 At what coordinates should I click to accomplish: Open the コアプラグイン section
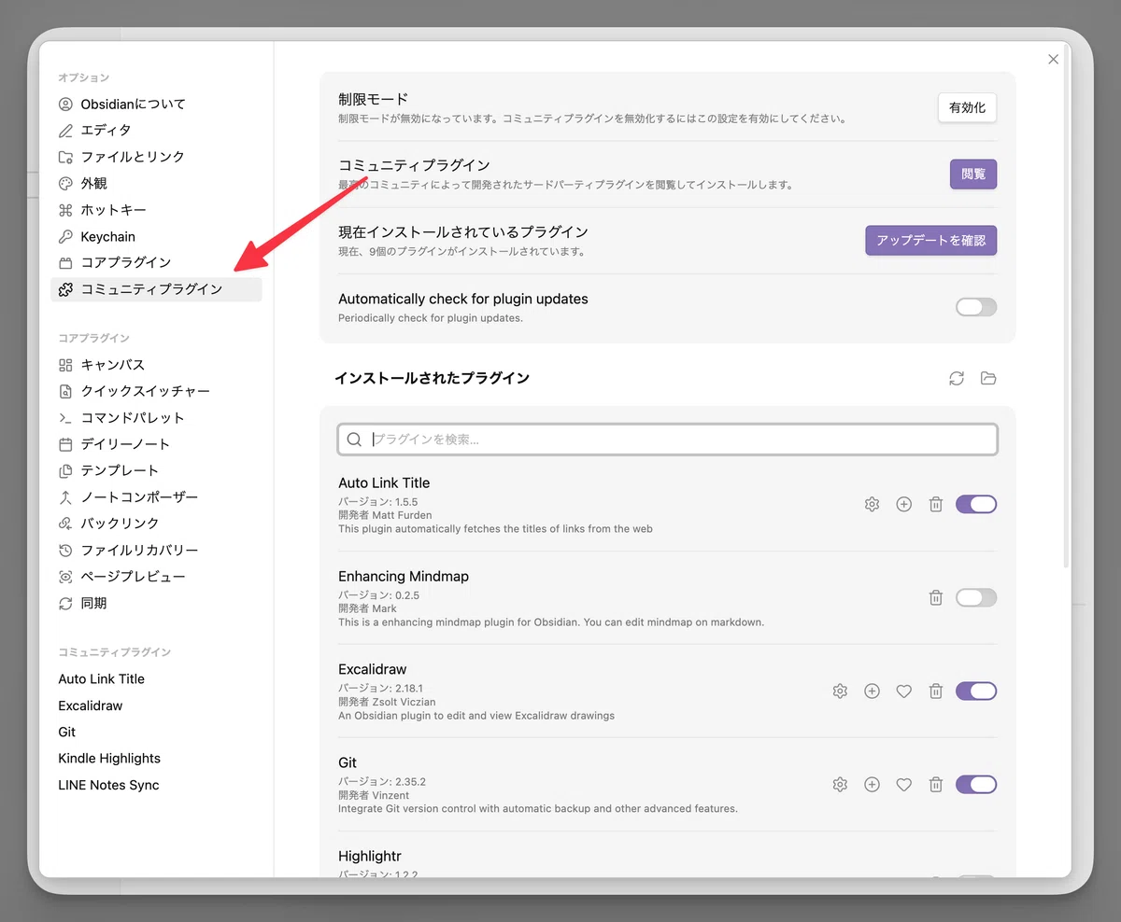click(x=156, y=262)
